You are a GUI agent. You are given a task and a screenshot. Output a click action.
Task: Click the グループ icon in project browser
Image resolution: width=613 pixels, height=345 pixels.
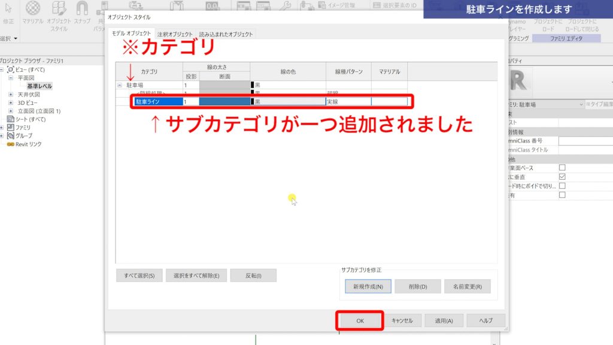click(x=11, y=136)
